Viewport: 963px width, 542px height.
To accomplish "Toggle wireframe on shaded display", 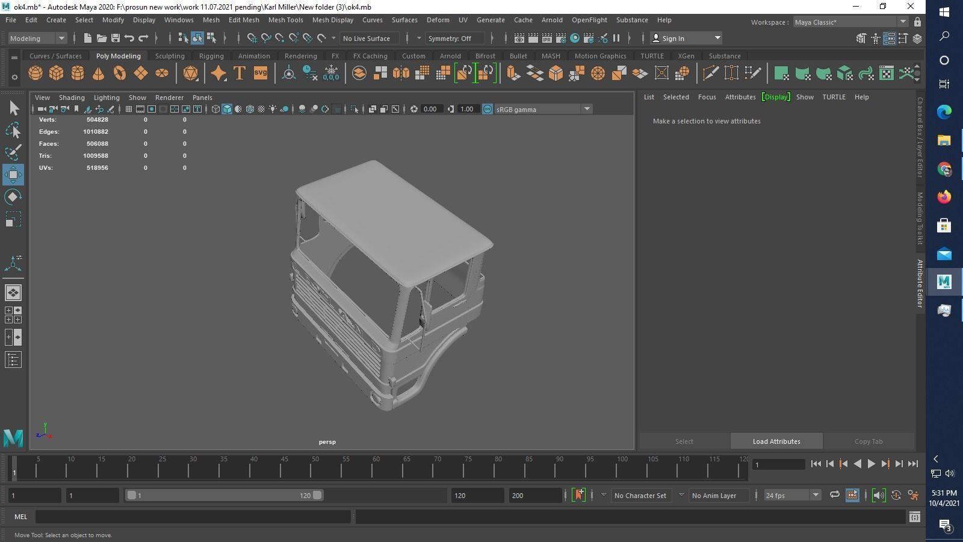I will pyautogui.click(x=250, y=109).
